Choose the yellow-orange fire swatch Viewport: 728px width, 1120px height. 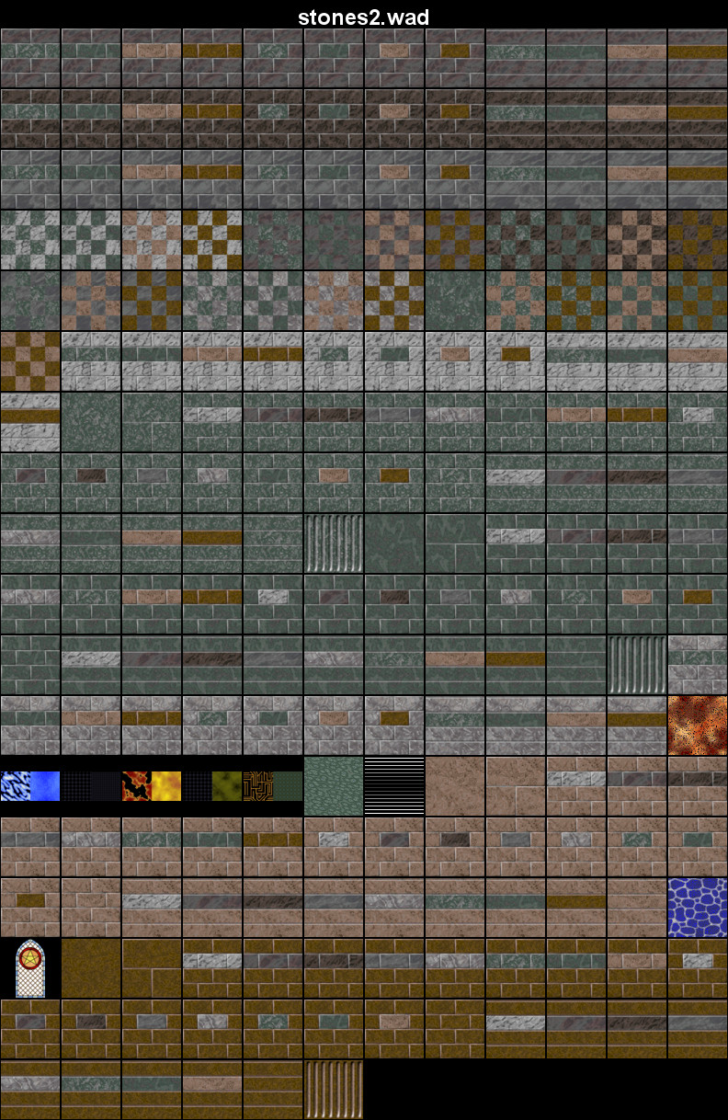tap(166, 786)
